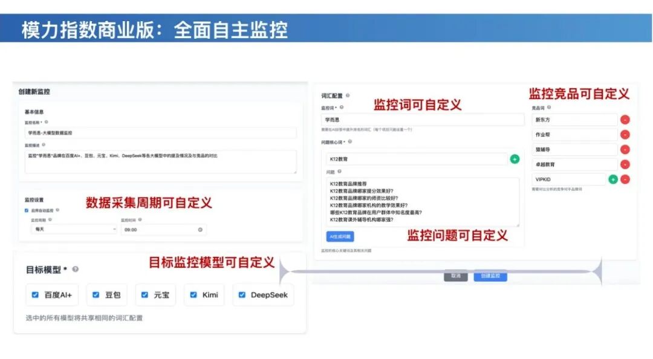Add core word with green plus beside K12教育

click(515, 159)
